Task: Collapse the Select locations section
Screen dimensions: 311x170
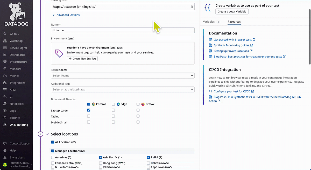Action: coord(47,134)
